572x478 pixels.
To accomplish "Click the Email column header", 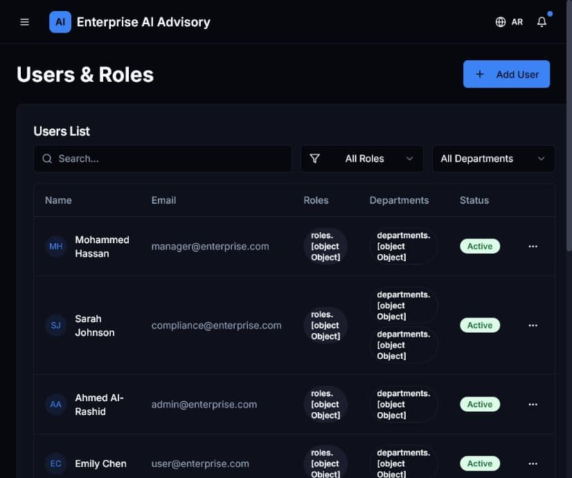I will (x=164, y=200).
